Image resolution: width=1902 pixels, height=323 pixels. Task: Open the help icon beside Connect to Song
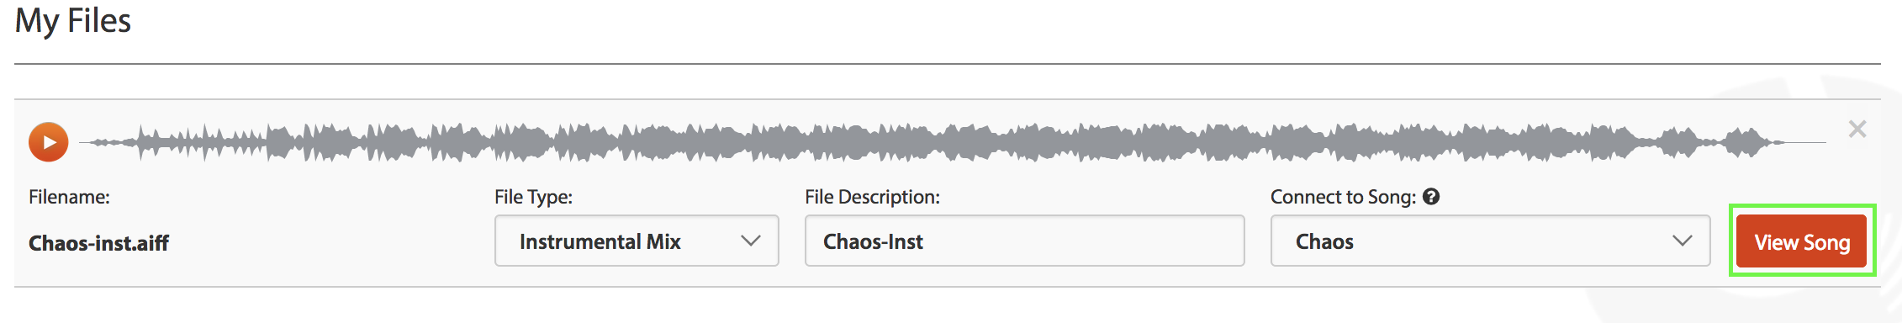point(1431,196)
